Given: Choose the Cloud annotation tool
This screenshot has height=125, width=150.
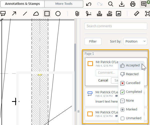Looking at the screenshot, I should [36, 14].
